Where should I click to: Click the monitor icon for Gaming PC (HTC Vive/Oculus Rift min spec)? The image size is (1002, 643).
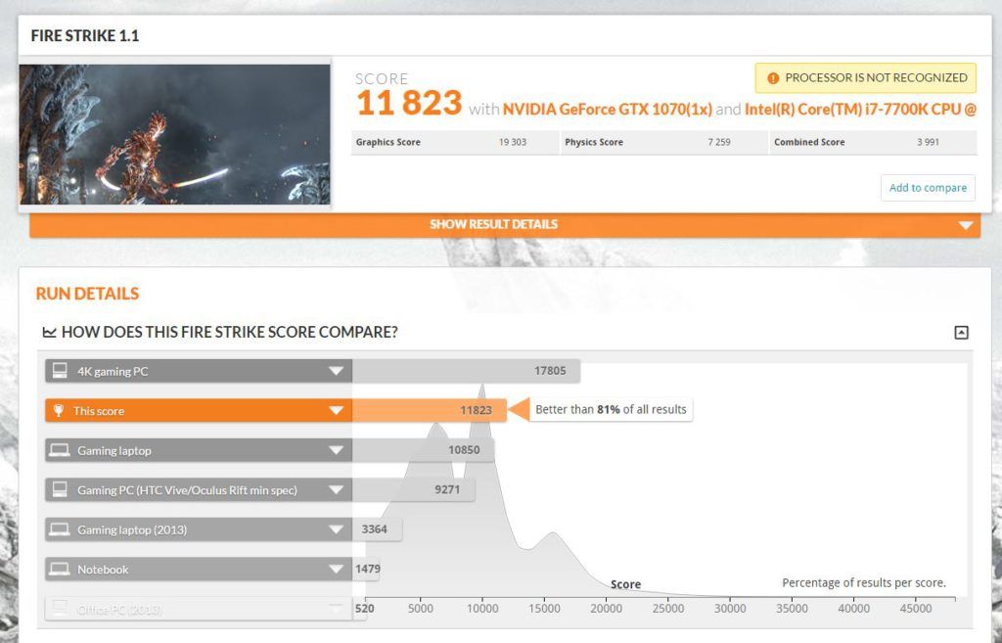click(x=60, y=489)
